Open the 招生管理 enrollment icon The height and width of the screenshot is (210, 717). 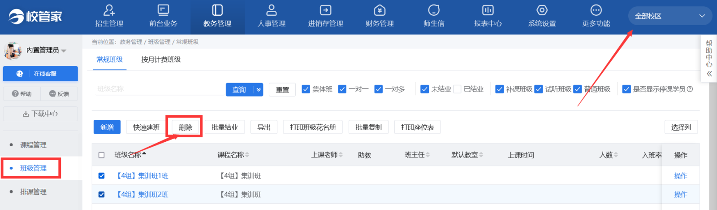click(x=109, y=10)
